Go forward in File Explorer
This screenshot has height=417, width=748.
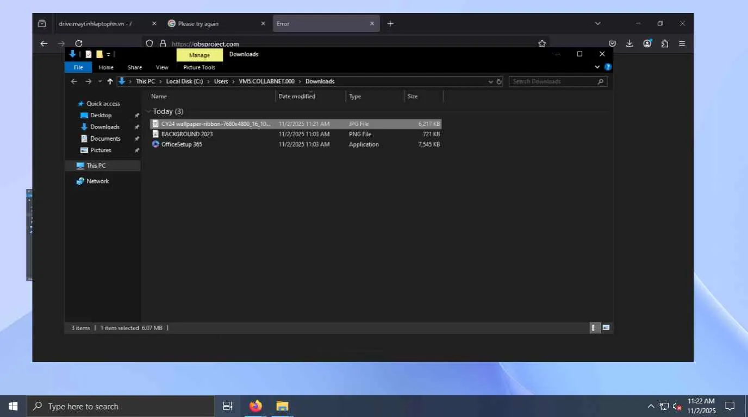pyautogui.click(x=88, y=81)
